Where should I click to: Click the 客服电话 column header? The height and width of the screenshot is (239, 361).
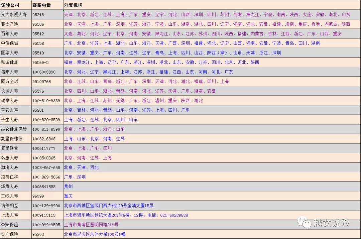[x=47, y=5]
